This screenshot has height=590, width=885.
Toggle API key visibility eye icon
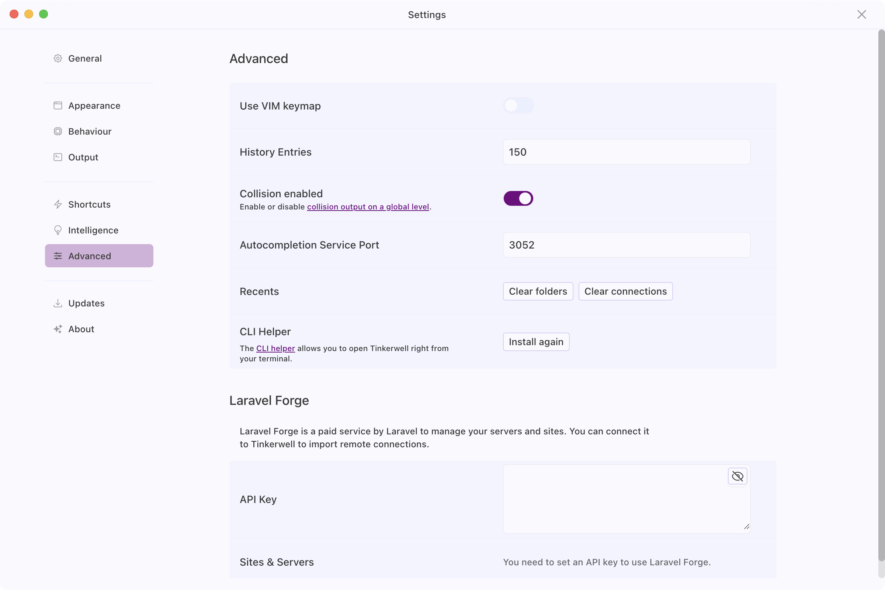tap(737, 476)
